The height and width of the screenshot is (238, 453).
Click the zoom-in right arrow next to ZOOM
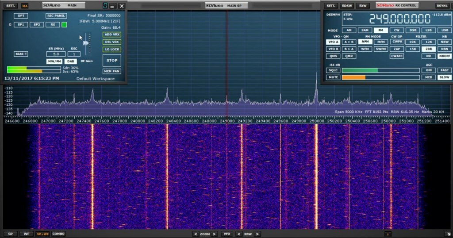(214, 234)
